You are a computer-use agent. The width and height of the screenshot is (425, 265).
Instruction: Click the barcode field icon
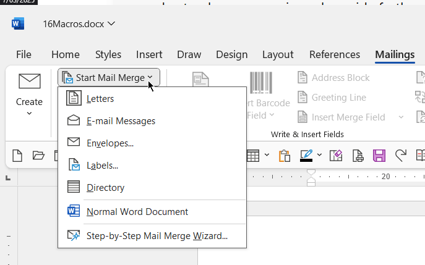pyautogui.click(x=260, y=83)
